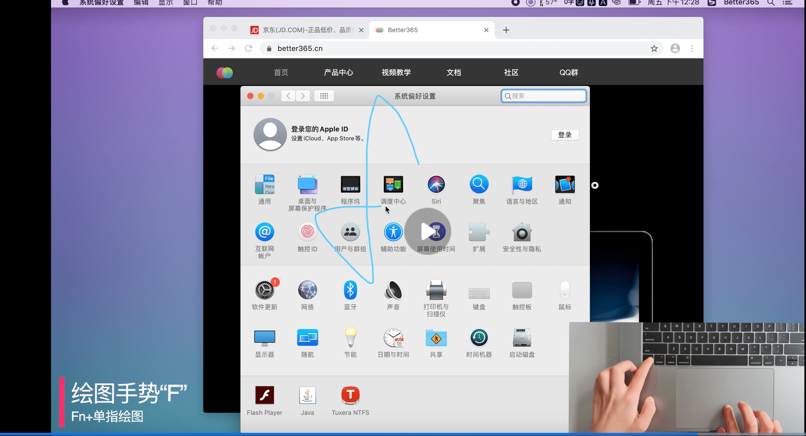
Task: Expand grid view icon in preferences toolbar
Action: click(323, 96)
